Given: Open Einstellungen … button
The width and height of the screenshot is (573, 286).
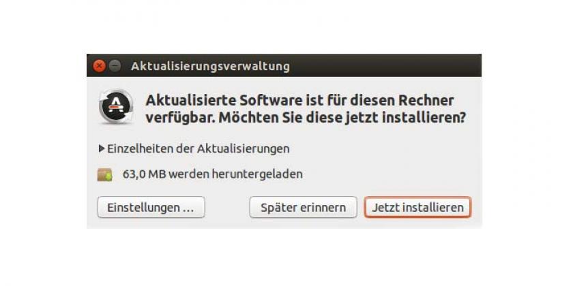Looking at the screenshot, I should (x=151, y=207).
